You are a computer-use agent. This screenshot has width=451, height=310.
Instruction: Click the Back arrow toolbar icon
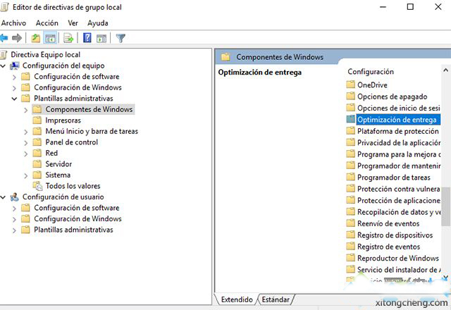coord(4,37)
